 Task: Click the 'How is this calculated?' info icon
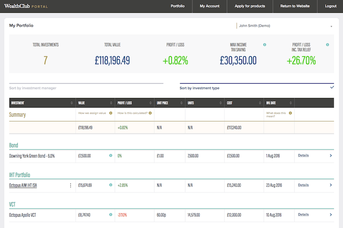(x=150, y=113)
